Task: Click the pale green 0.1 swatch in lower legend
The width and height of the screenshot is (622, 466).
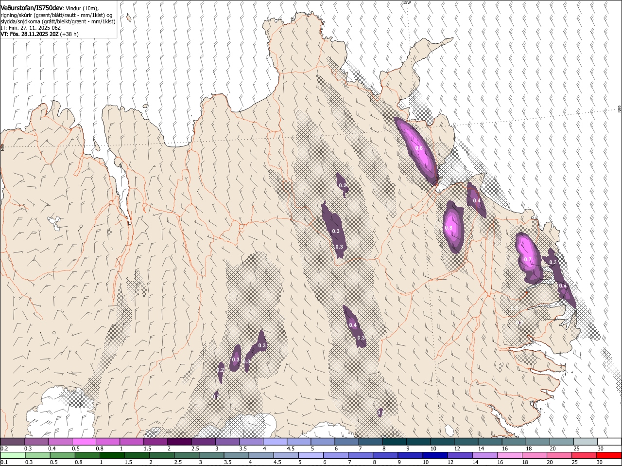Action: point(13,456)
